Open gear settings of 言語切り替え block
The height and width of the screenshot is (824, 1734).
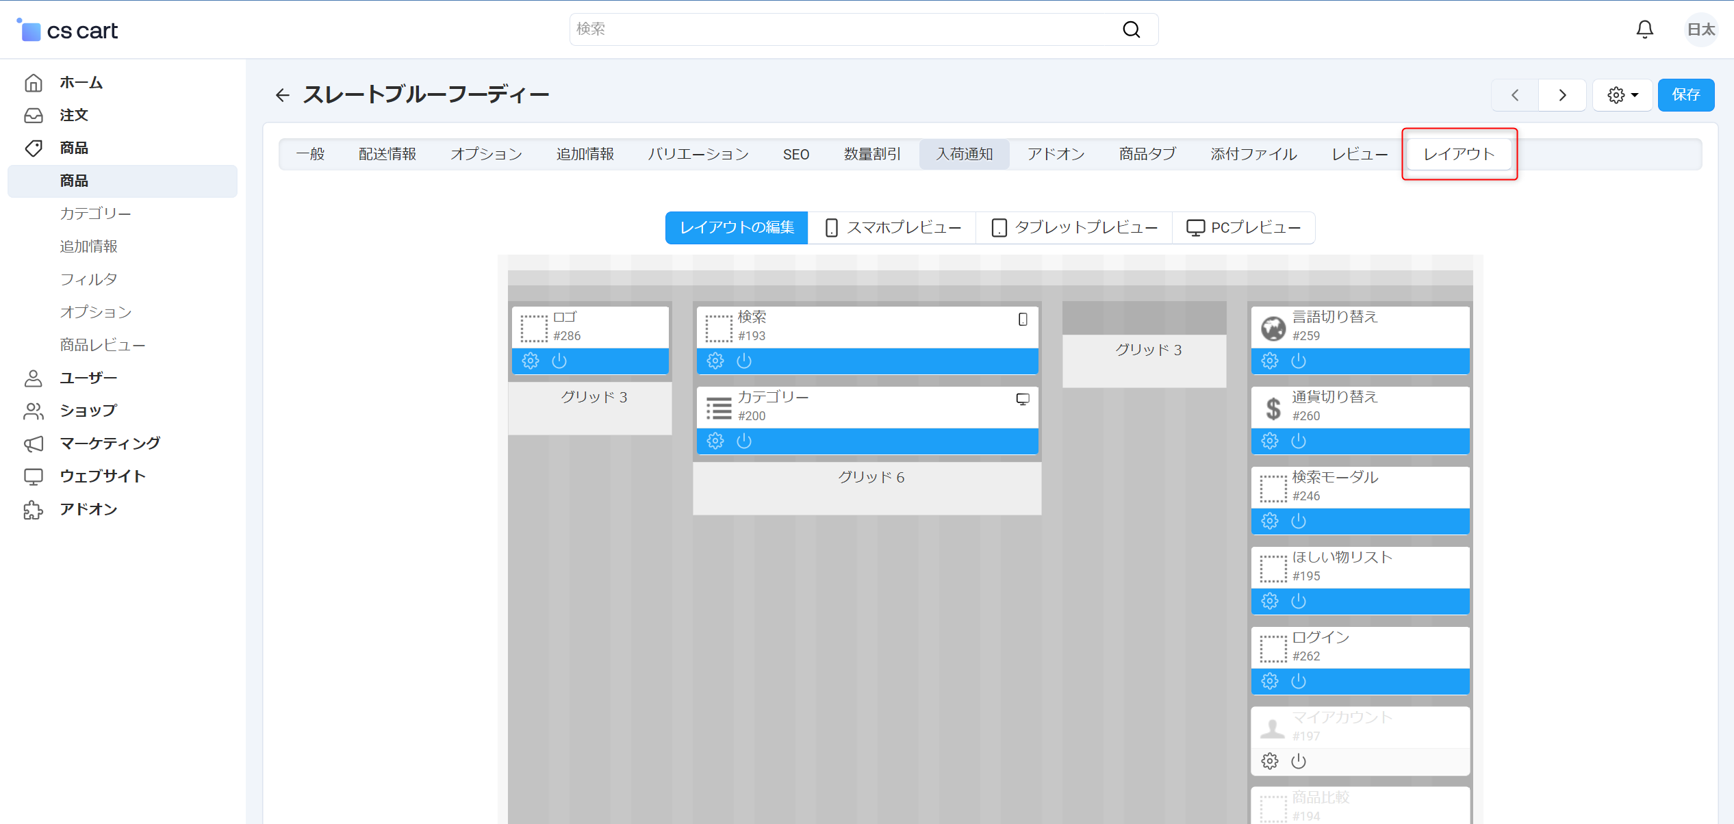click(x=1270, y=361)
